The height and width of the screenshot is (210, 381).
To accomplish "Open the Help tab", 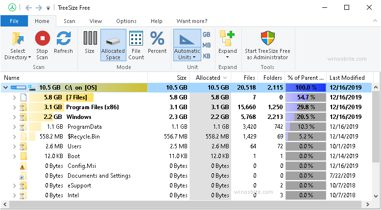I will point(157,21).
